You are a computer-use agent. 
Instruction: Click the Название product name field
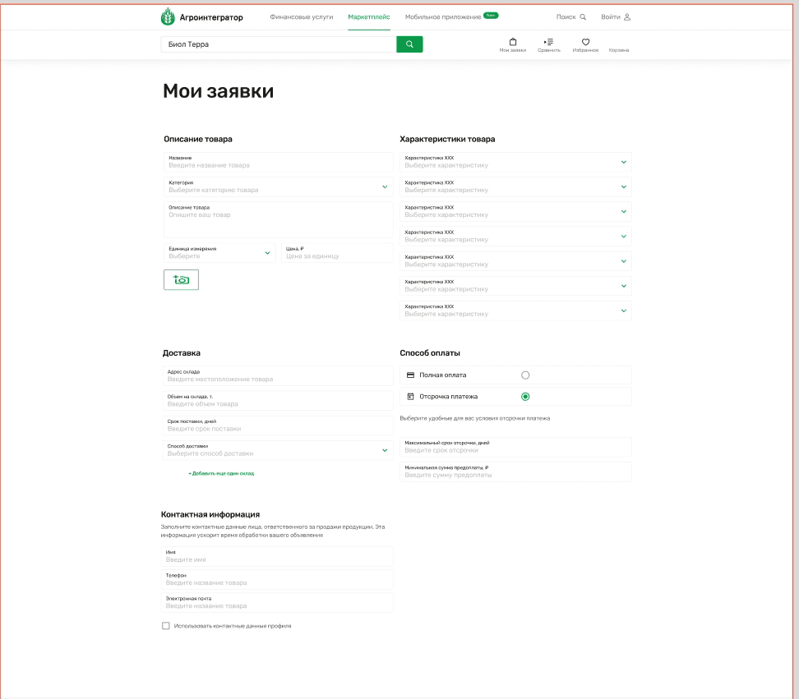pos(278,163)
